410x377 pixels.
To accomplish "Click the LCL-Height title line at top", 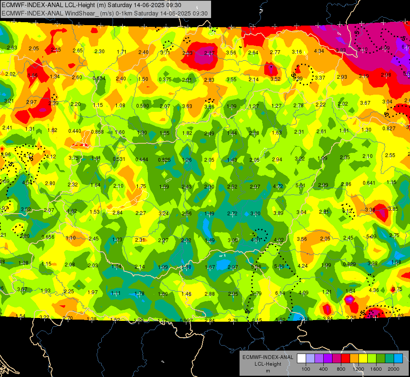I will click(x=92, y=5).
